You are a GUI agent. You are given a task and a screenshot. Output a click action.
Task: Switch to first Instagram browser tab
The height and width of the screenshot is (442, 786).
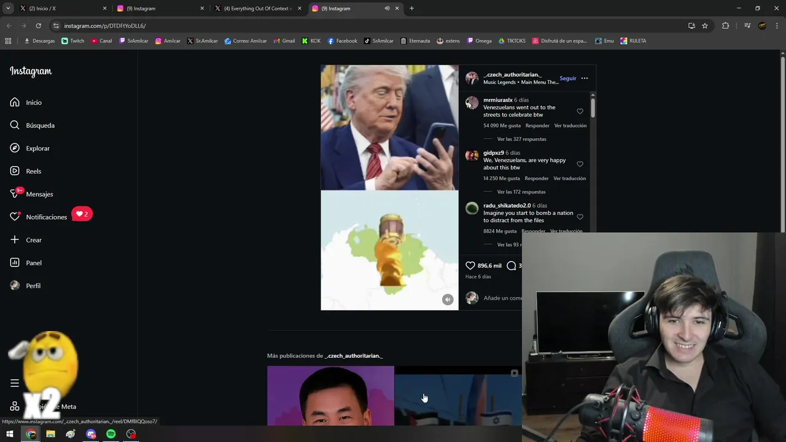tap(160, 9)
